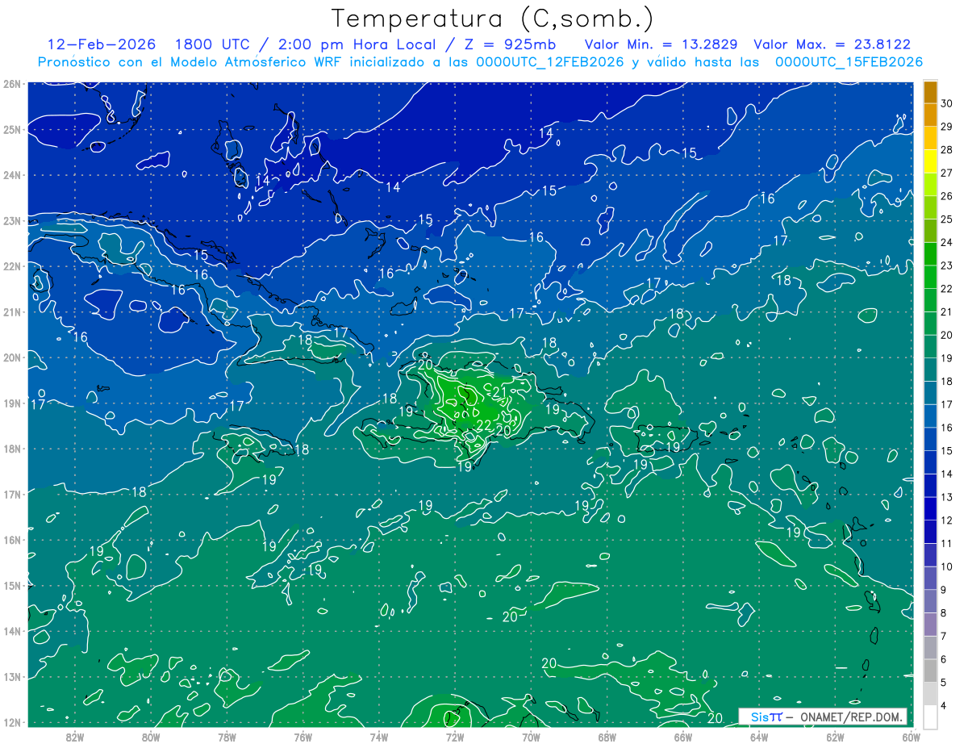Pick the yellow swatch between 27 and 28
Image resolution: width=968 pixels, height=748 pixels.
pyautogui.click(x=930, y=161)
